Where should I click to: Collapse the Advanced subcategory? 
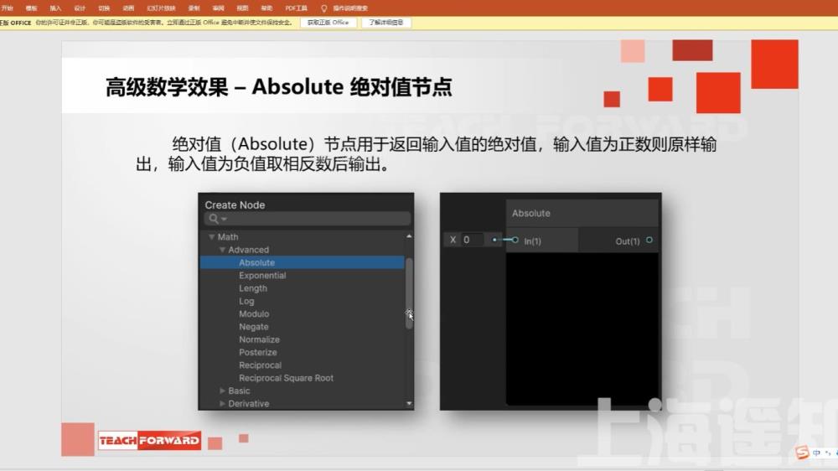pyautogui.click(x=222, y=250)
